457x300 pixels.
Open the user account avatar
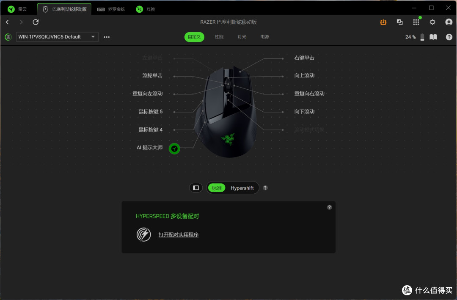coord(449,22)
